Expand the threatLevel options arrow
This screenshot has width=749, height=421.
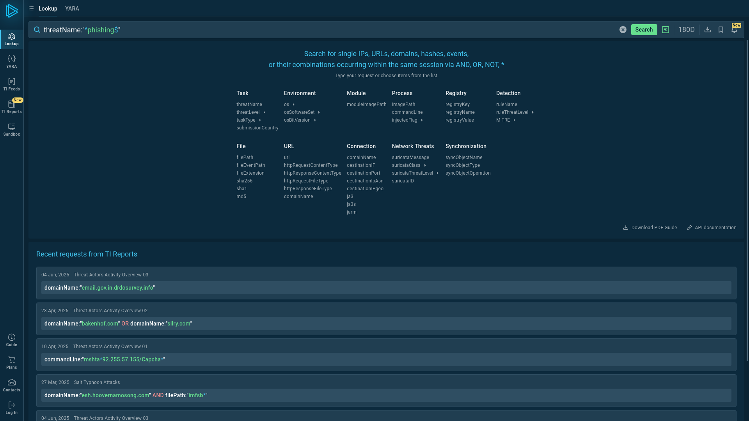264,112
